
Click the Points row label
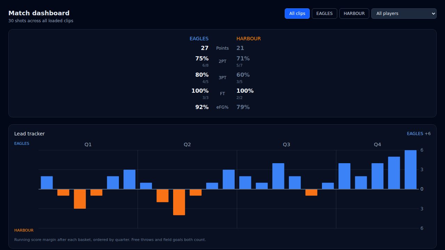(222, 48)
